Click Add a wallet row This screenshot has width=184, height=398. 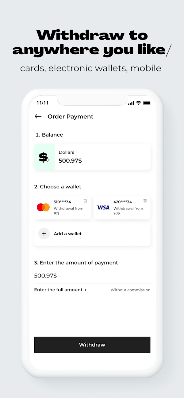92,234
